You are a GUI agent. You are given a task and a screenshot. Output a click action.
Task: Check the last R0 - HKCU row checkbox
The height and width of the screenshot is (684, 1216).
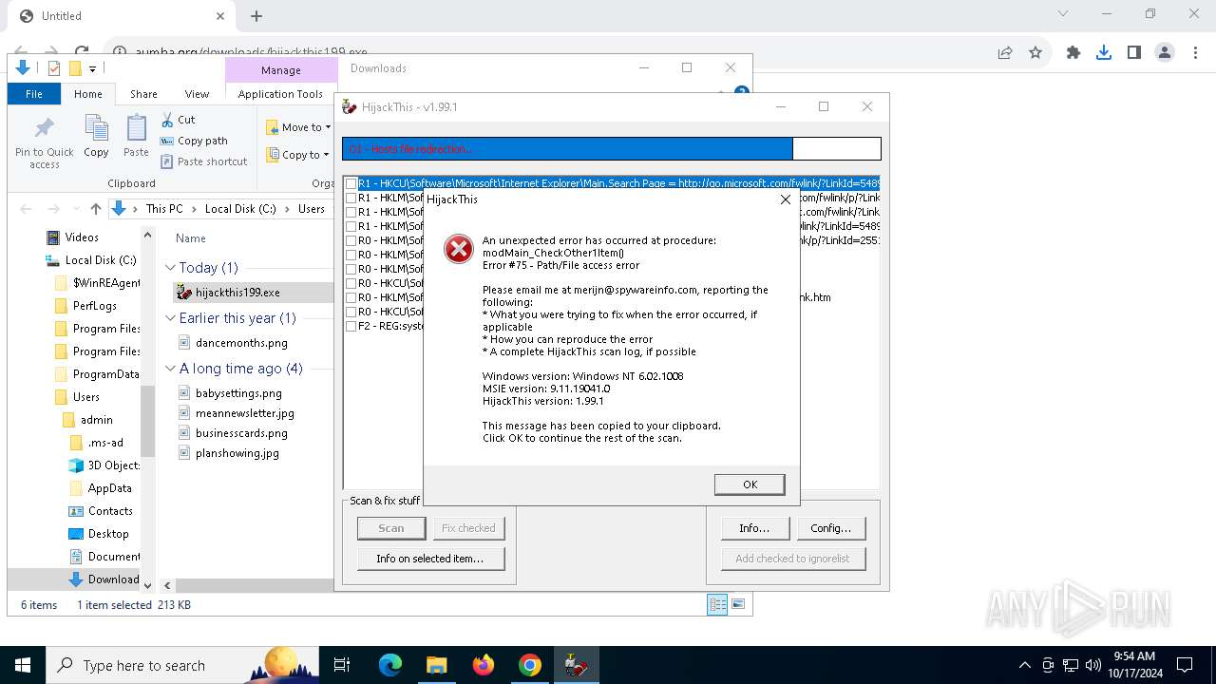(351, 312)
